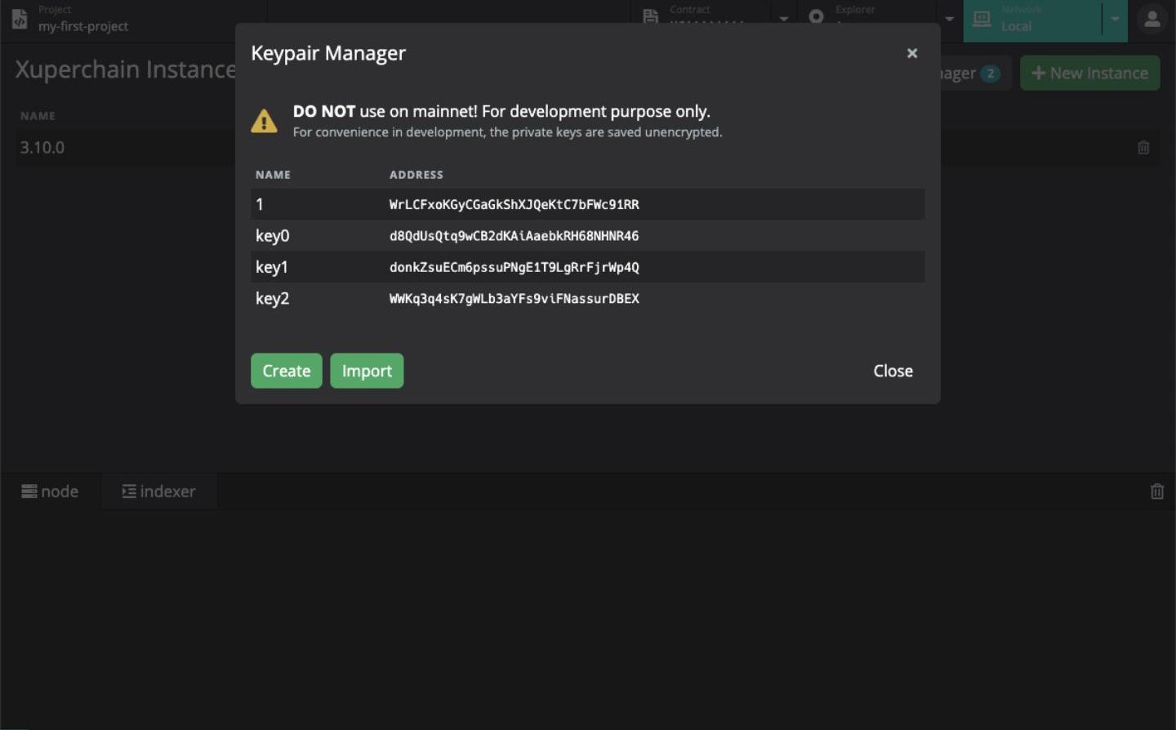Click address d8QdUsQtq9wCB2dKAiAaebkRH68NHNR46
This screenshot has width=1176, height=730.
[514, 236]
